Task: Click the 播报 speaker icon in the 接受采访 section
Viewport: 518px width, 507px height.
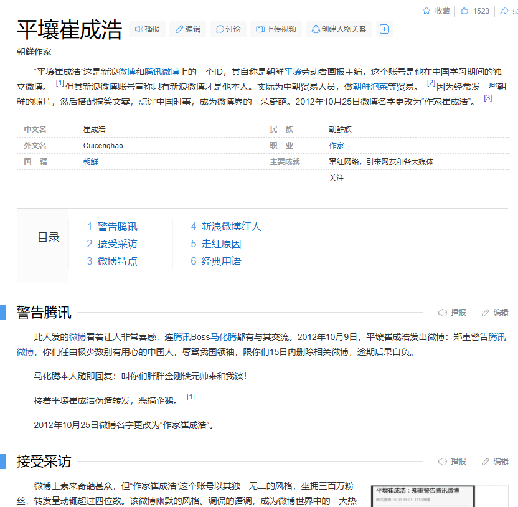Action: (x=443, y=462)
